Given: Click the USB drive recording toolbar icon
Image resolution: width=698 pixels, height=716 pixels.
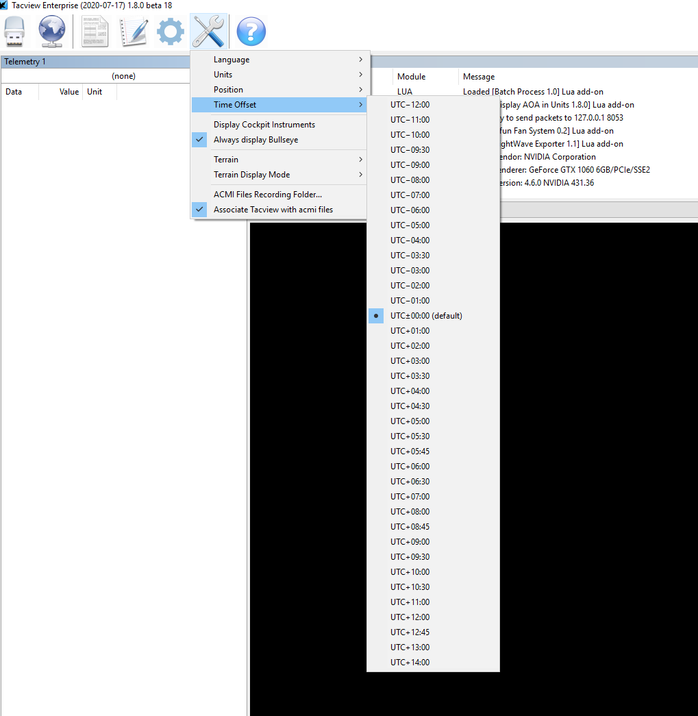Looking at the screenshot, I should pos(14,31).
